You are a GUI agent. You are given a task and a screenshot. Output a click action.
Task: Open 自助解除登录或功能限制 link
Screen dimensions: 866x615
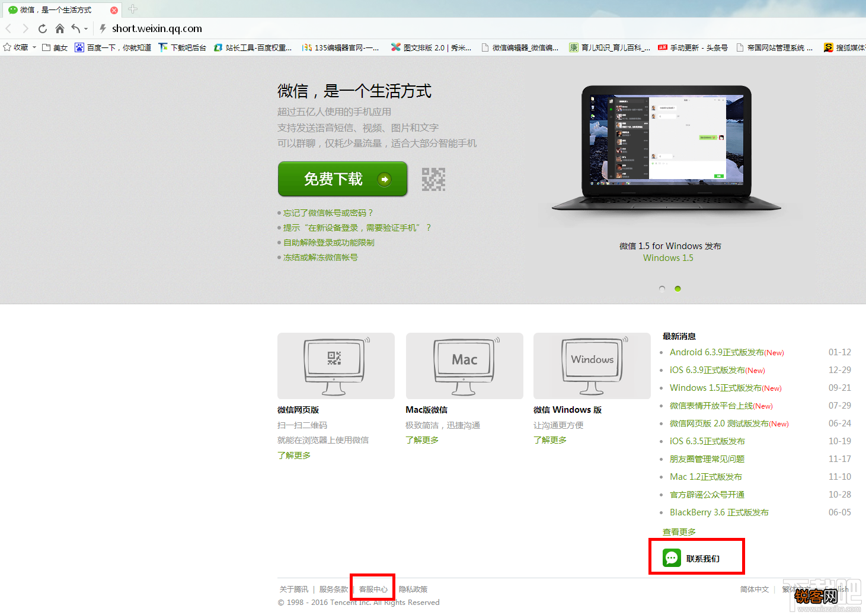[x=328, y=243]
